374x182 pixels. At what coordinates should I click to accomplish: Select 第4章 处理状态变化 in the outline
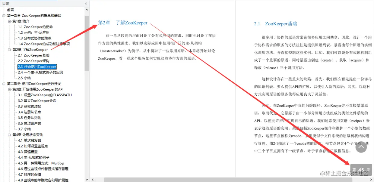point(28,135)
